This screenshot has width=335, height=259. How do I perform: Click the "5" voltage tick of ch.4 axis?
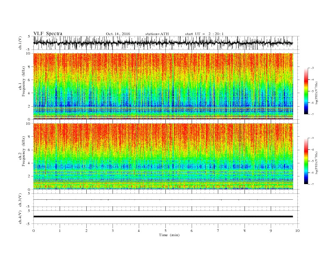[x=29, y=211]
